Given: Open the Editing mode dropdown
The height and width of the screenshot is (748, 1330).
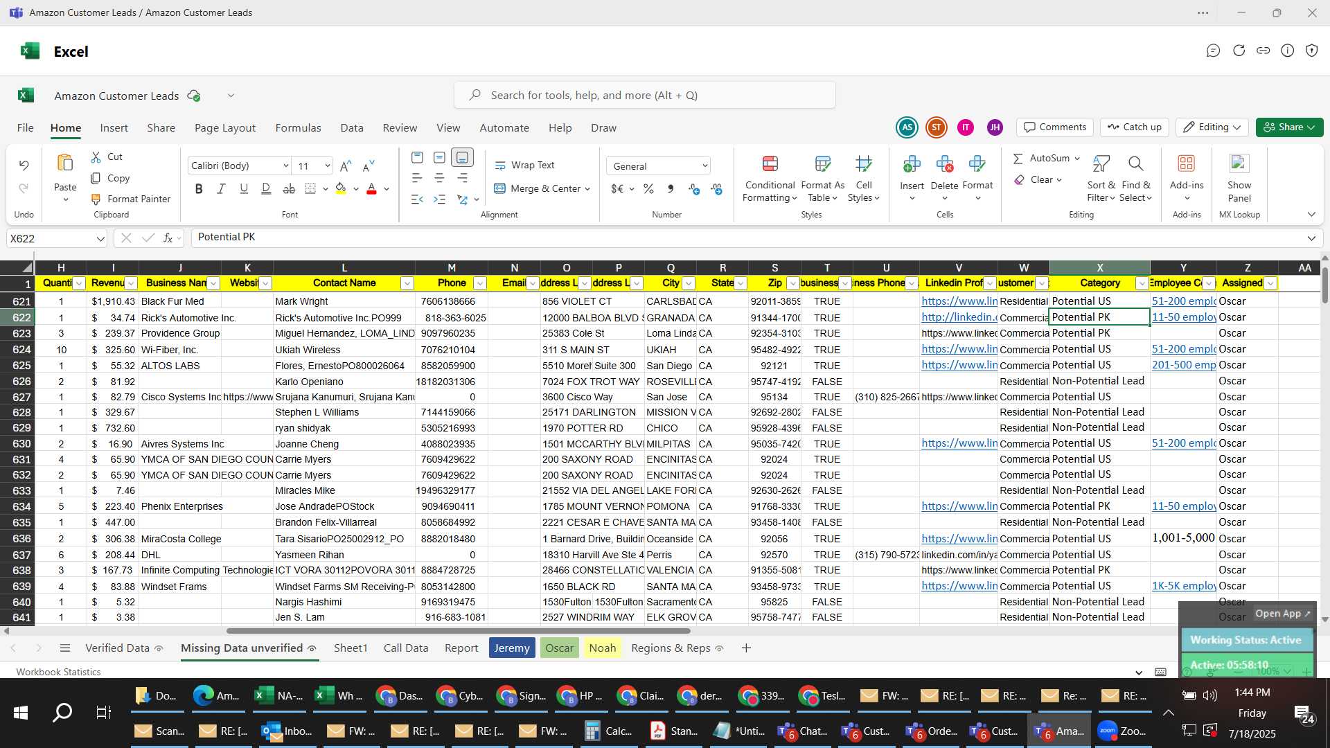Looking at the screenshot, I should tap(1212, 127).
